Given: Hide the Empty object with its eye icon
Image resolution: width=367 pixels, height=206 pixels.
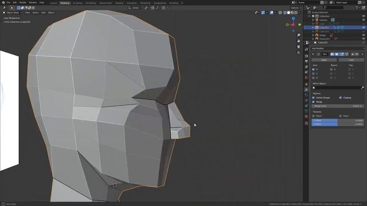Looking at the screenshot, I should click(364, 35).
